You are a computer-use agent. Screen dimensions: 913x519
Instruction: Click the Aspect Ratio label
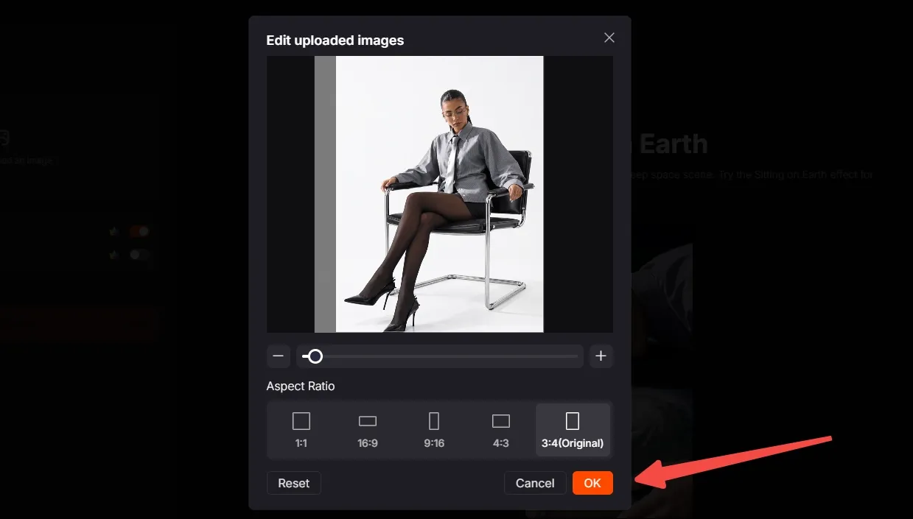[x=301, y=386]
